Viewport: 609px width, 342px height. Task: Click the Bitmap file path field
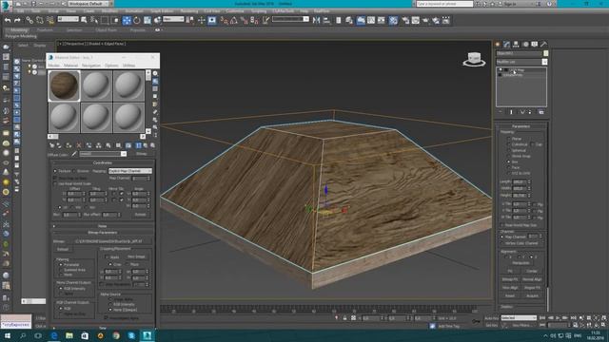pyautogui.click(x=109, y=241)
